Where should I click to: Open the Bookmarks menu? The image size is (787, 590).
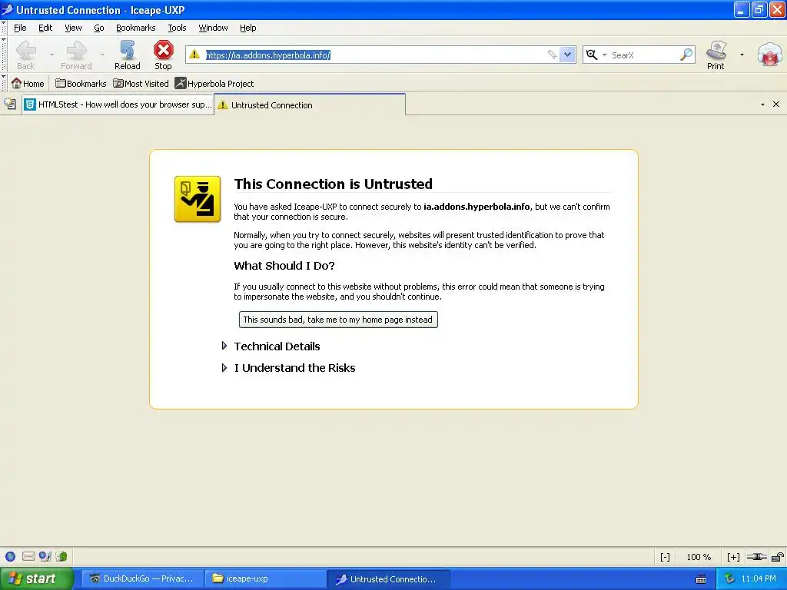click(x=135, y=28)
